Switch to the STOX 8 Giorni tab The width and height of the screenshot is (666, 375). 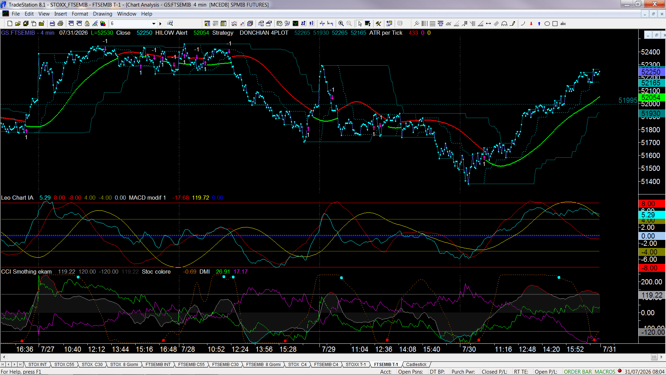click(124, 365)
